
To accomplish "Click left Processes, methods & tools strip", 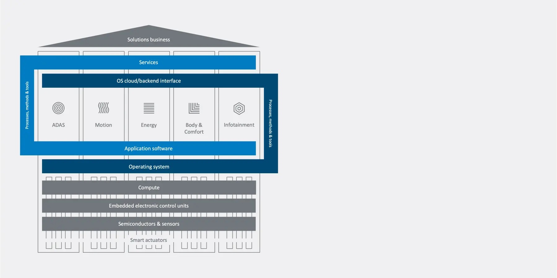I will click(27, 105).
